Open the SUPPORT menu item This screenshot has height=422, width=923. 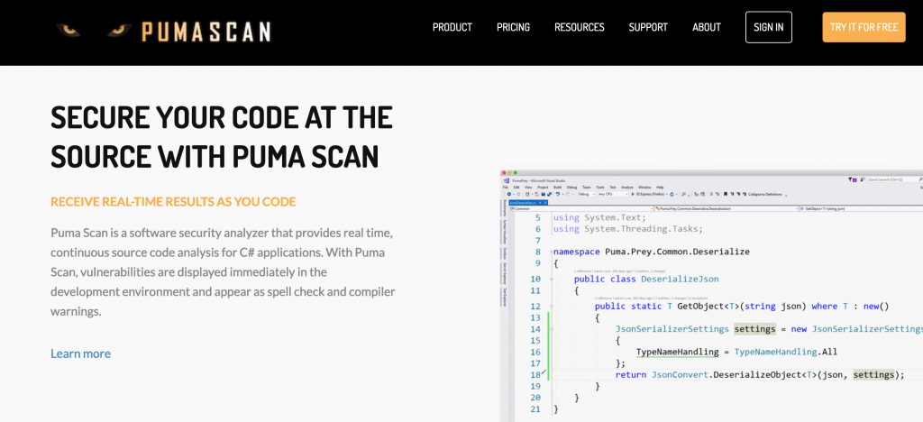coord(648,27)
